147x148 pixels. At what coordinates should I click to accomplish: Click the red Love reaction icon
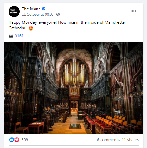pos(17,140)
